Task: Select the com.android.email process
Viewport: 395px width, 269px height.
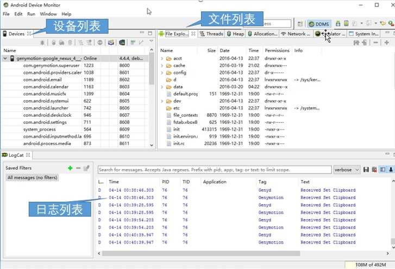Action: tap(76, 80)
